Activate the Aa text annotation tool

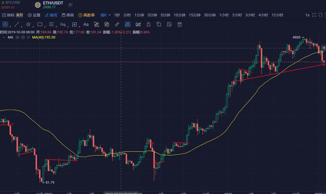click(86, 24)
